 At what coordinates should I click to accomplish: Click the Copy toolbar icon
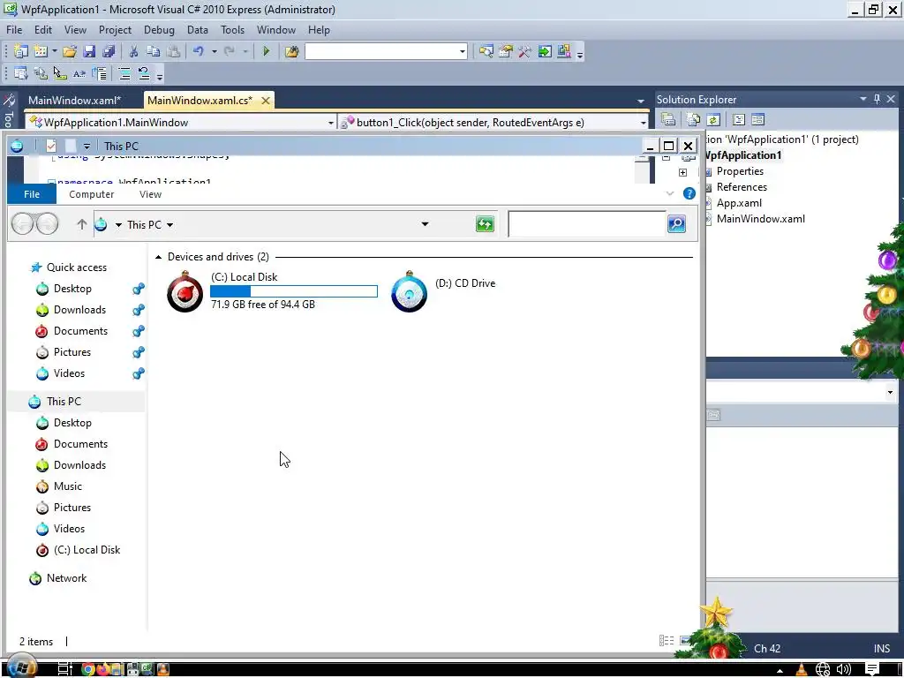click(154, 52)
